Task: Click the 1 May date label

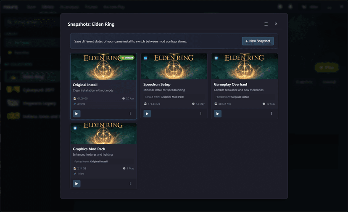Action: pyautogui.click(x=130, y=168)
